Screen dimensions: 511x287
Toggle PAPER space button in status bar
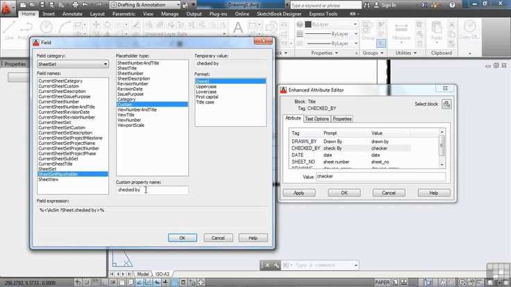382,282
